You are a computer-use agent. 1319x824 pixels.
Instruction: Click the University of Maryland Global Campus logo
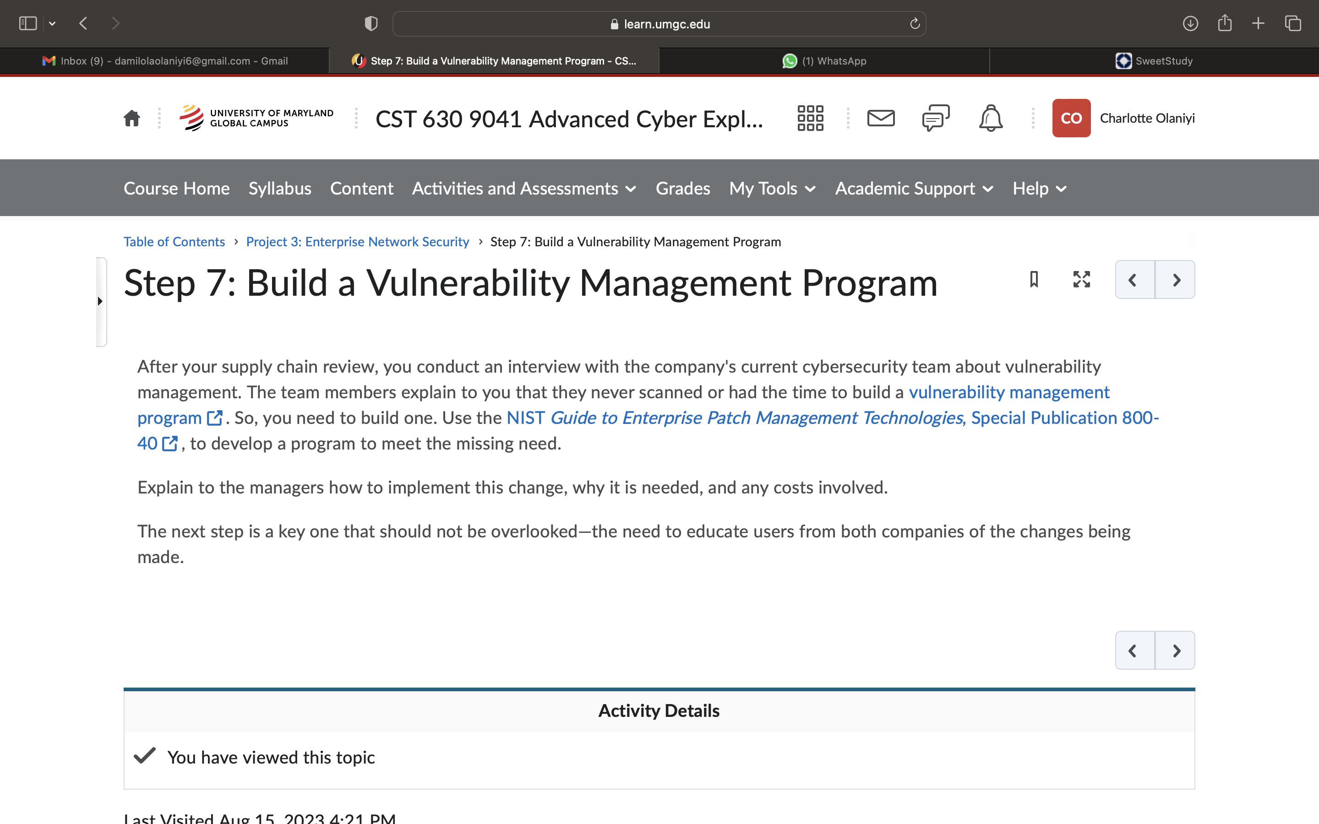point(256,118)
